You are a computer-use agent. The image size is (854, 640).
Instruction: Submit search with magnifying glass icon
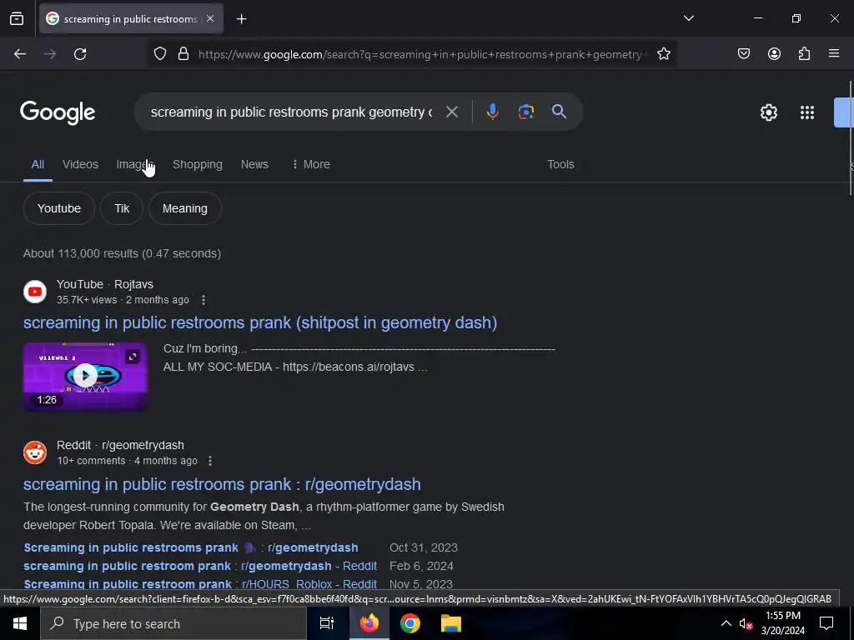[559, 112]
